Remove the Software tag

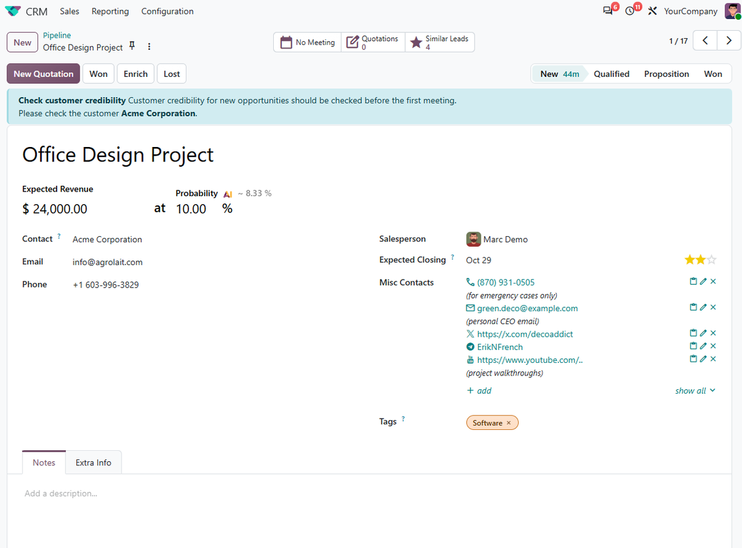509,423
